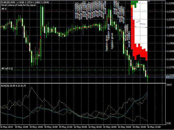Click the '16 May 06:00' time label
Viewport: 174px width, 130px height.
pos(95,127)
